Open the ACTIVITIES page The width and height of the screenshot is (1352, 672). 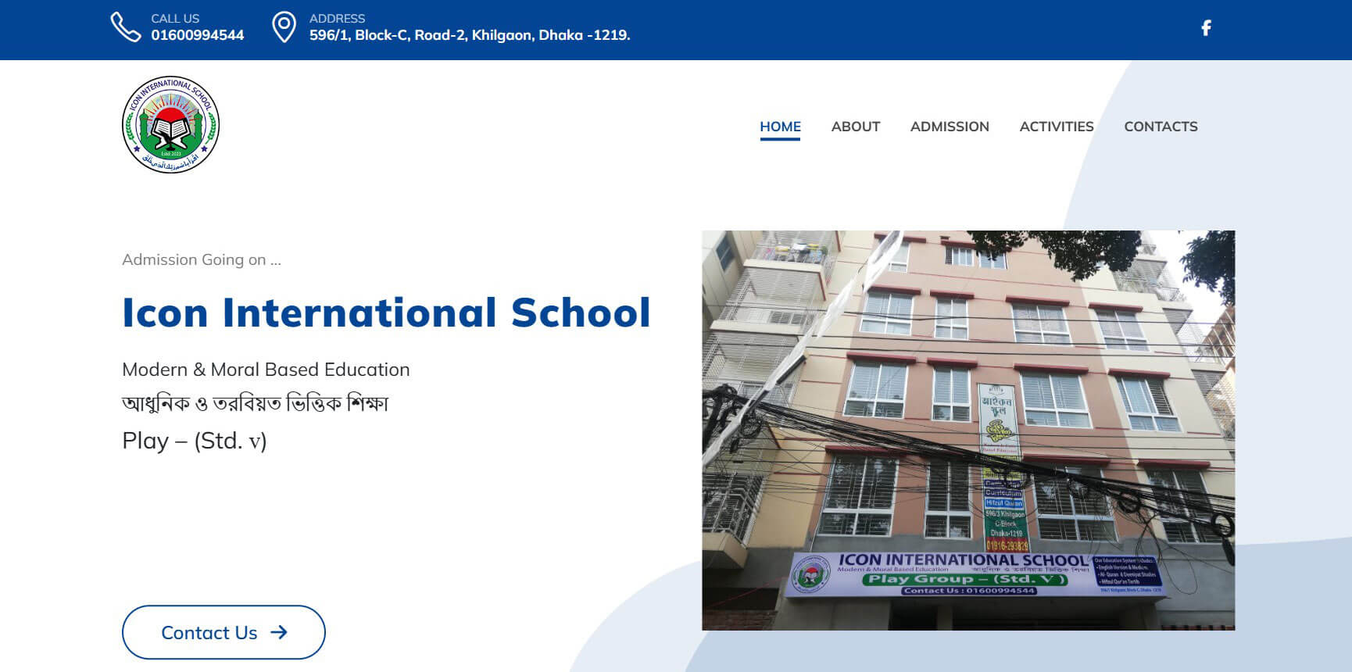click(x=1057, y=127)
